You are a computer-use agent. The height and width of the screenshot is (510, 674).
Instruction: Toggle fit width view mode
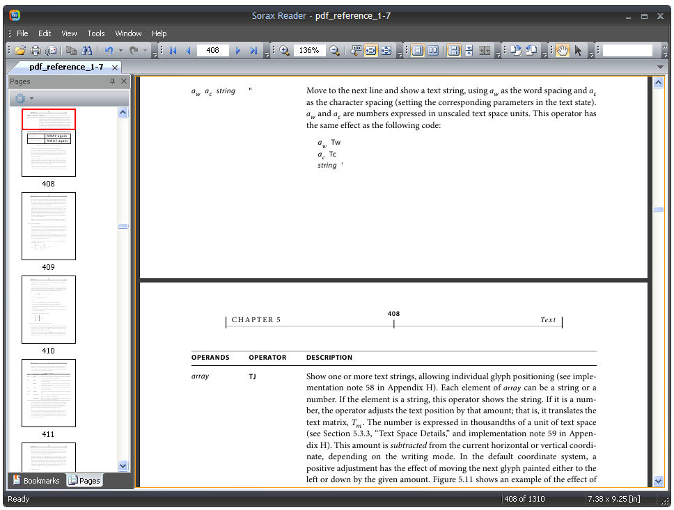[370, 51]
